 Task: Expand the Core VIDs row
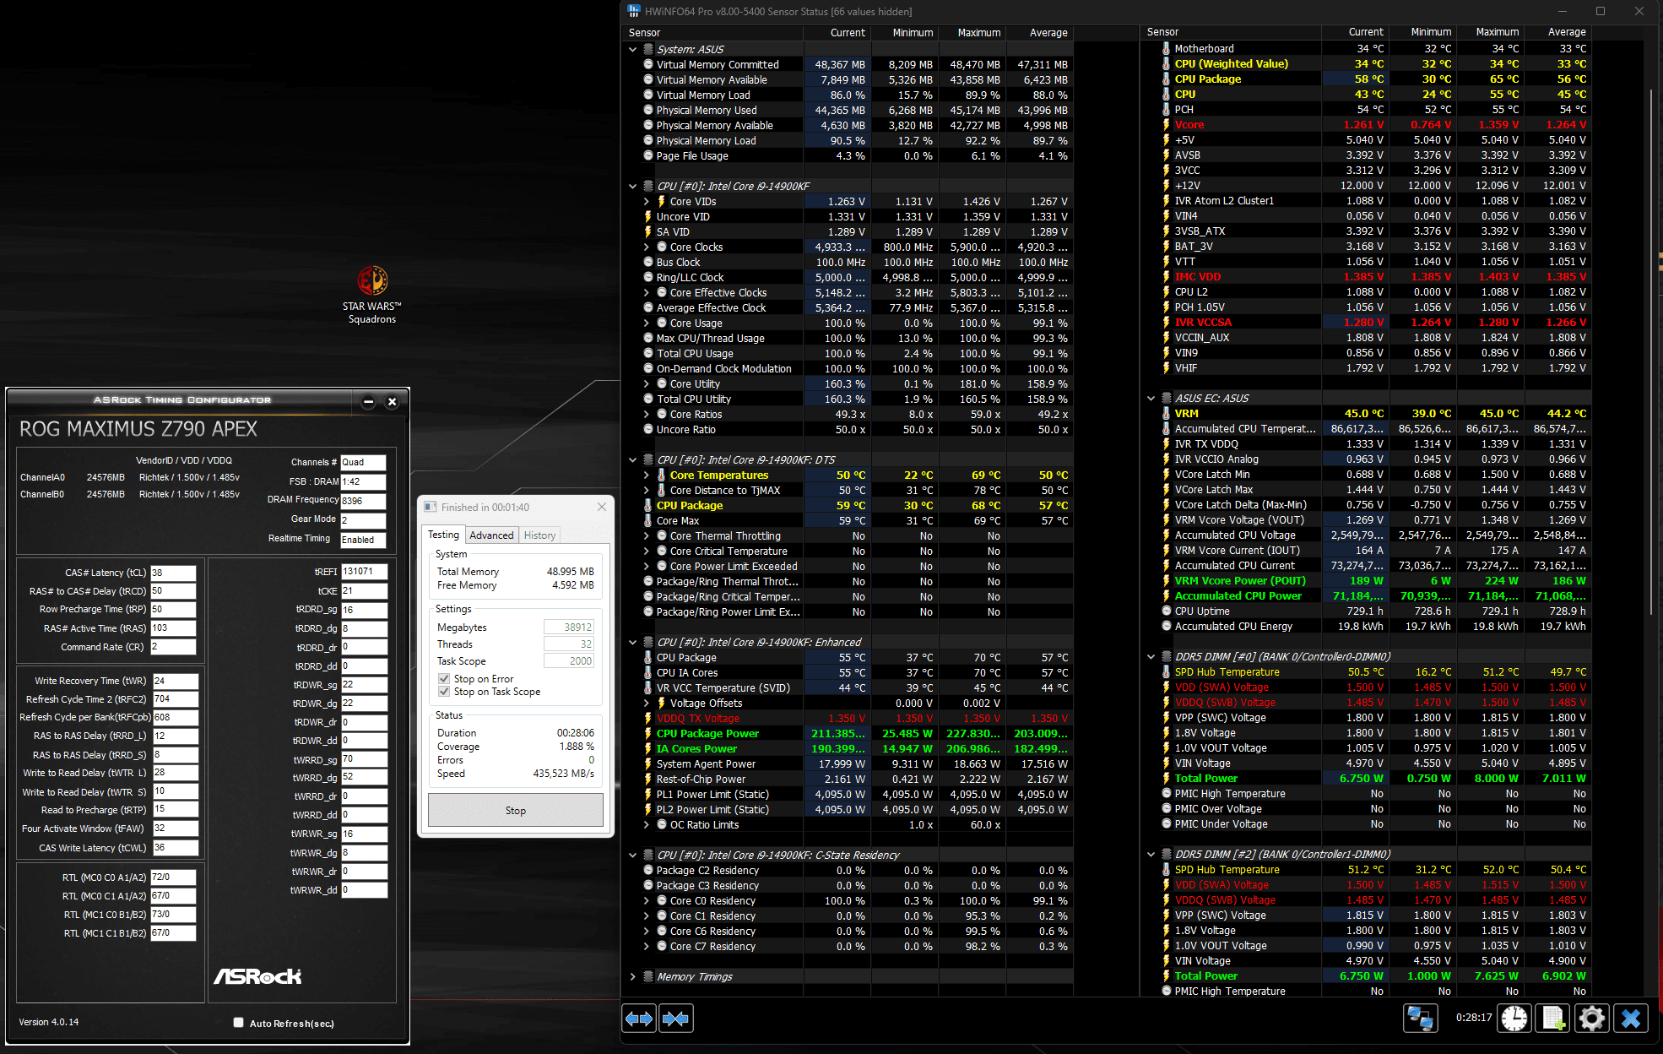point(647,202)
